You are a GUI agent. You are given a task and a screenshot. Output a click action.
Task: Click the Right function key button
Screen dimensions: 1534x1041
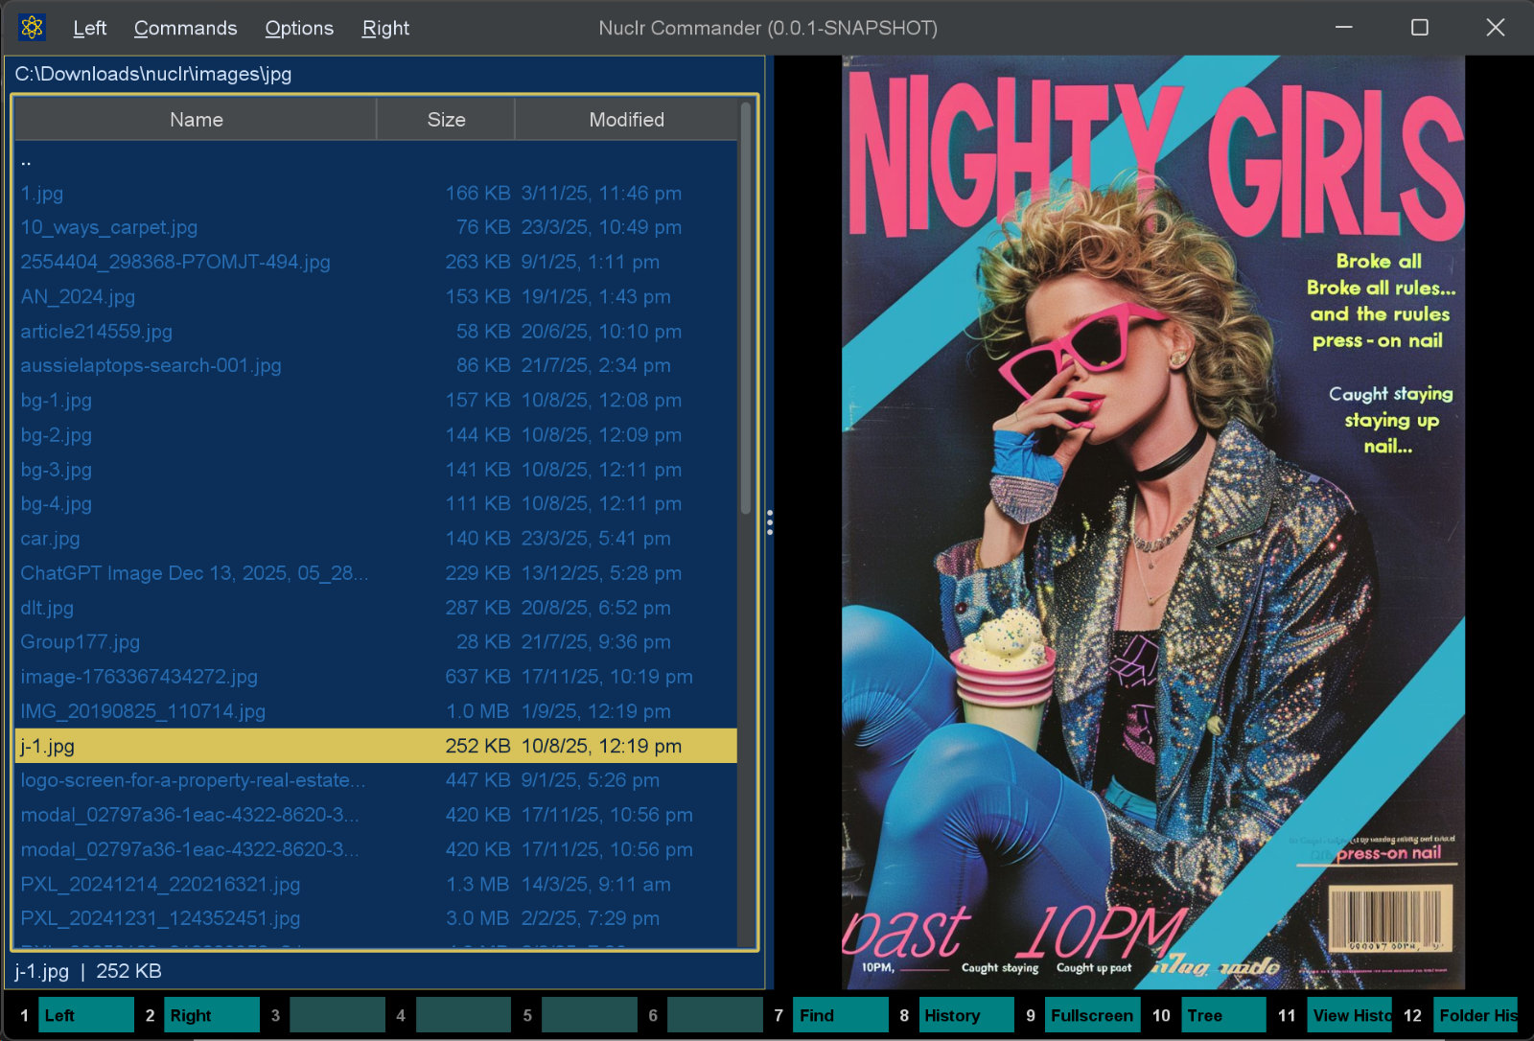[x=212, y=1015]
